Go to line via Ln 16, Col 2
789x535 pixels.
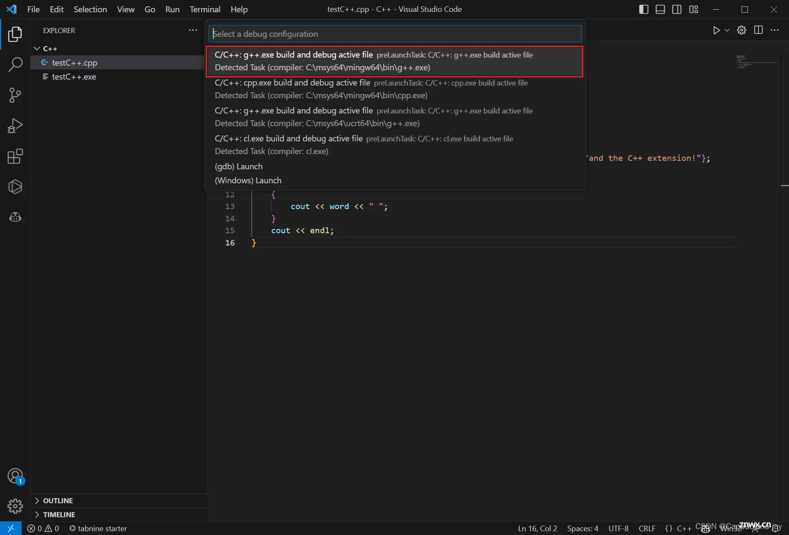(x=538, y=528)
